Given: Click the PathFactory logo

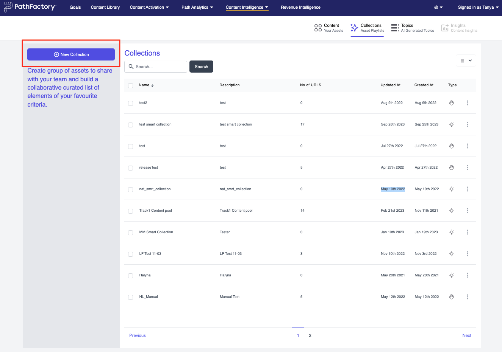Looking at the screenshot, I should click(x=30, y=7).
